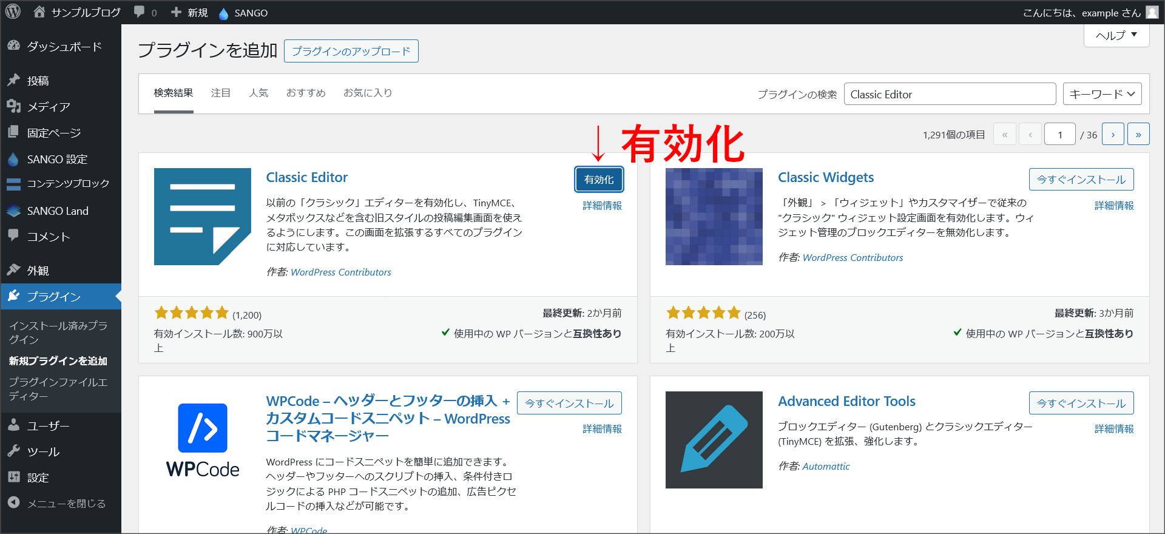Switch to the 人気 tab

[258, 93]
